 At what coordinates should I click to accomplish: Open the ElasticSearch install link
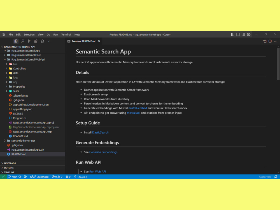tap(100, 132)
